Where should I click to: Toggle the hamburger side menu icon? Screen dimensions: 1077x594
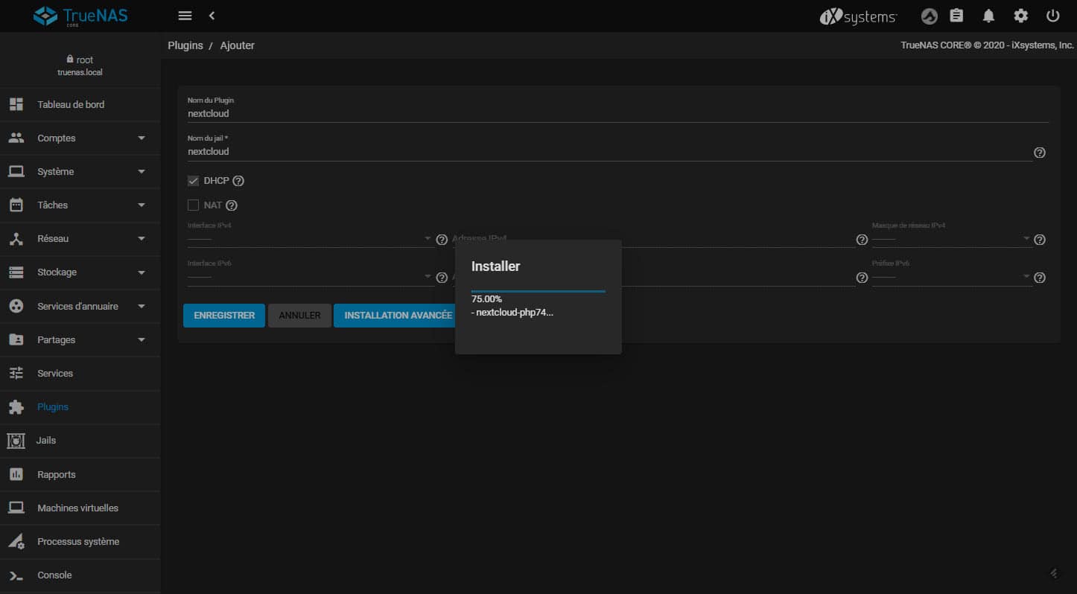185,16
